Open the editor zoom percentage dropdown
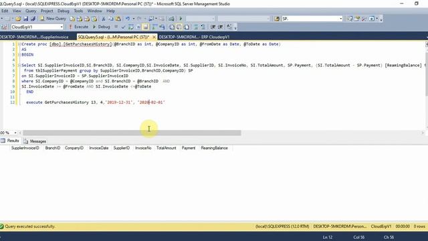This screenshot has height=241, width=428. pos(15,133)
